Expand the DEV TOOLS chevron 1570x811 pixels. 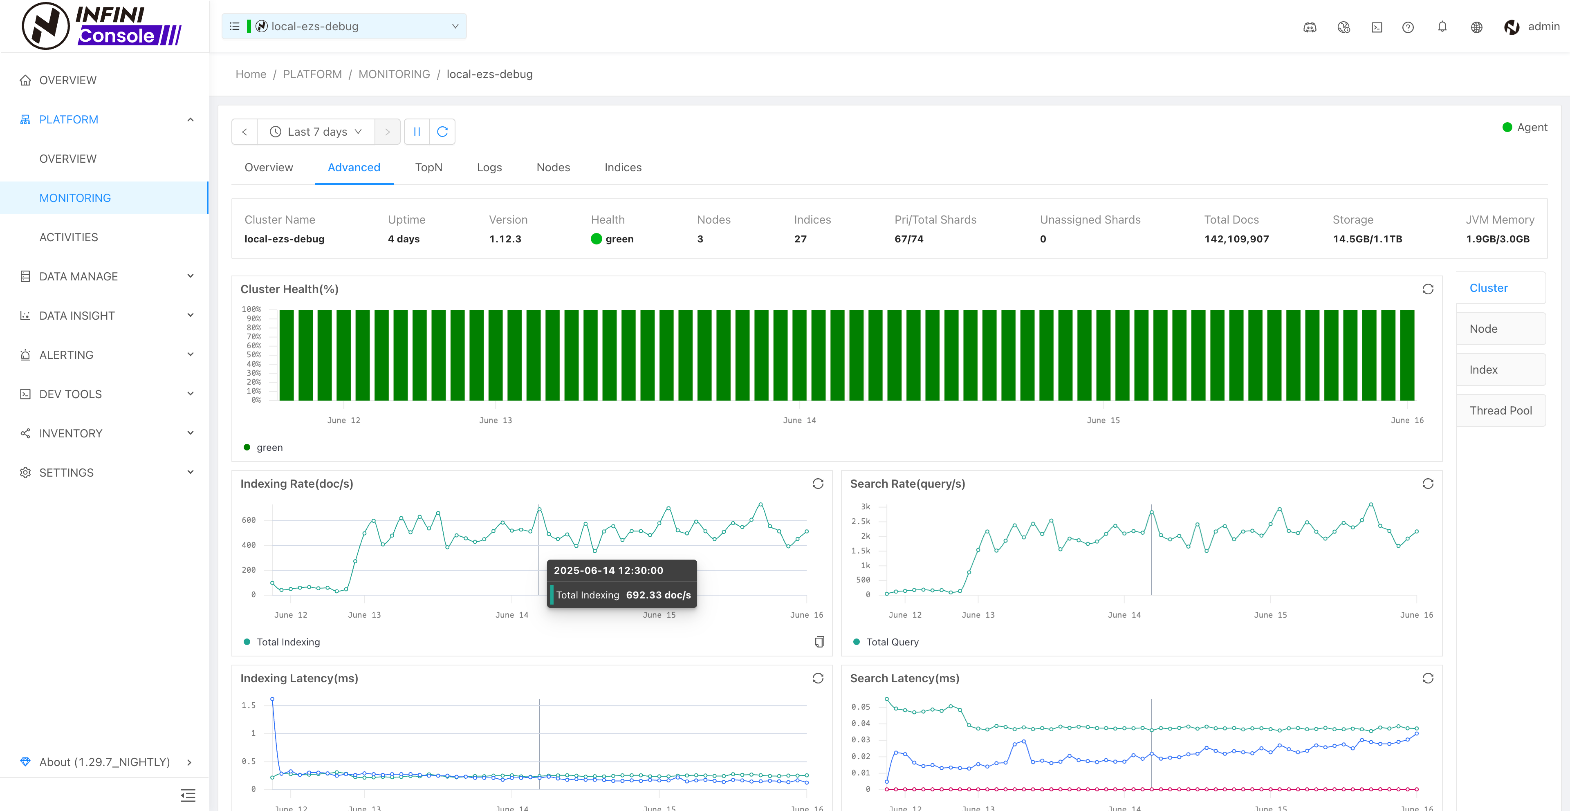191,394
